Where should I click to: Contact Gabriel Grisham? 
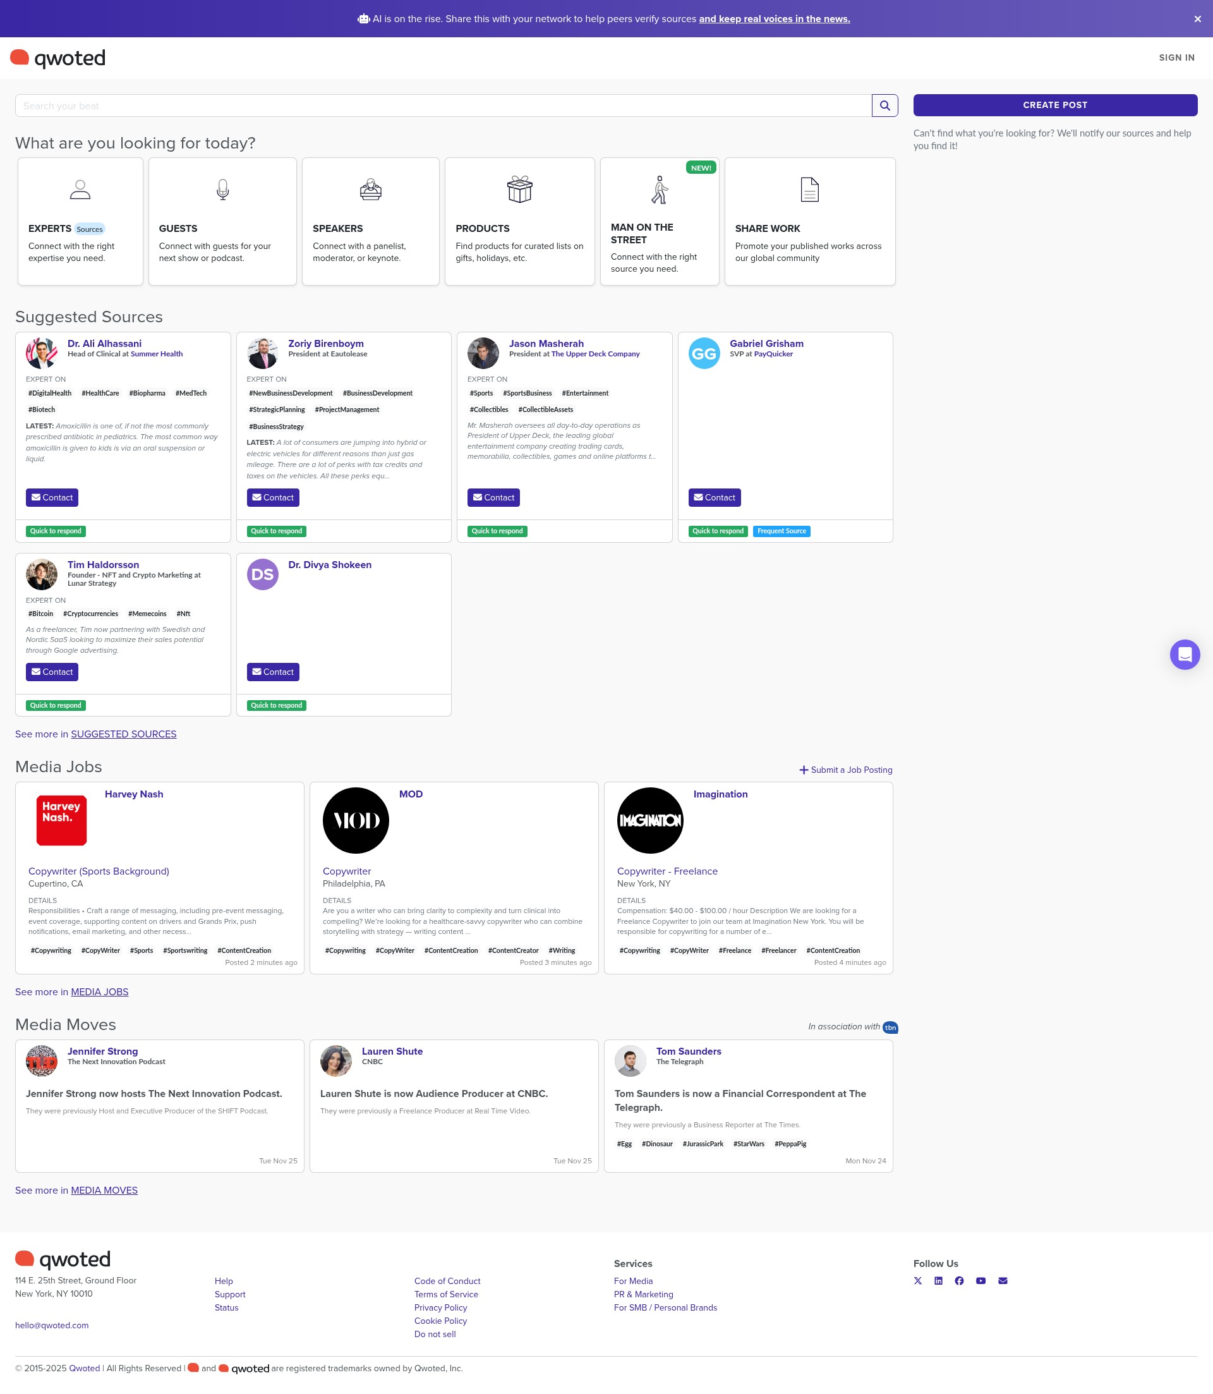715,497
